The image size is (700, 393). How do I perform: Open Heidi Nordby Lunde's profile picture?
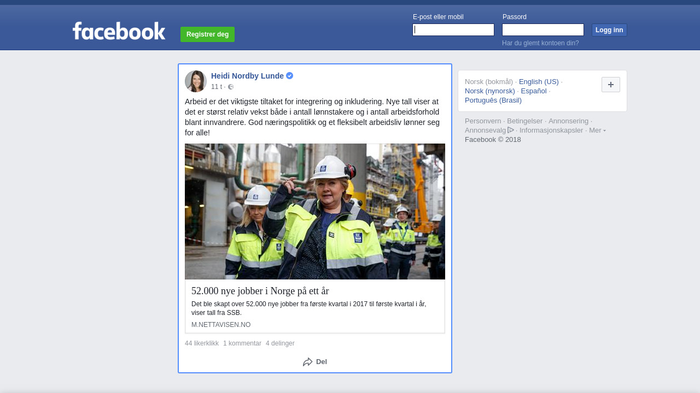(196, 81)
